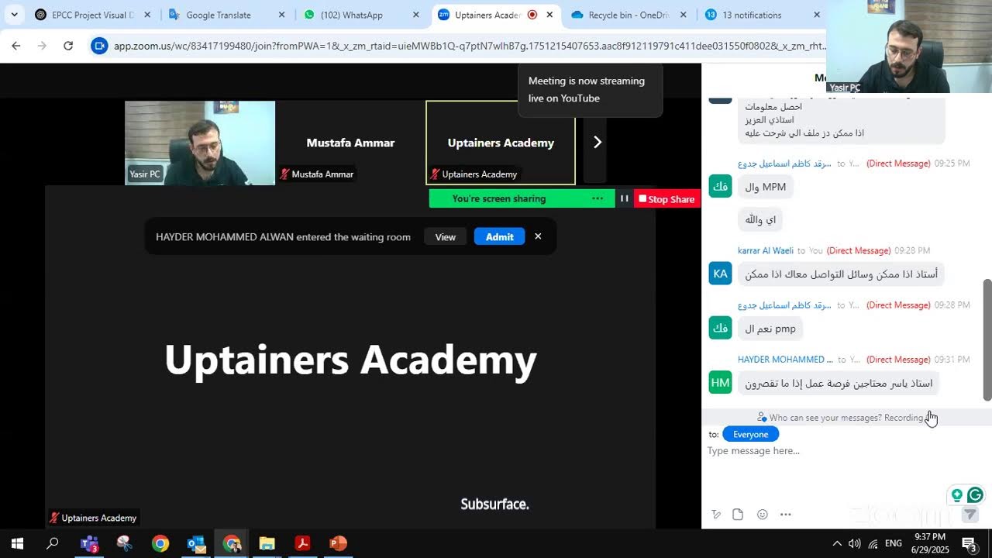Select Mustafa Ammar participant tile
The width and height of the screenshot is (992, 558).
[350, 143]
